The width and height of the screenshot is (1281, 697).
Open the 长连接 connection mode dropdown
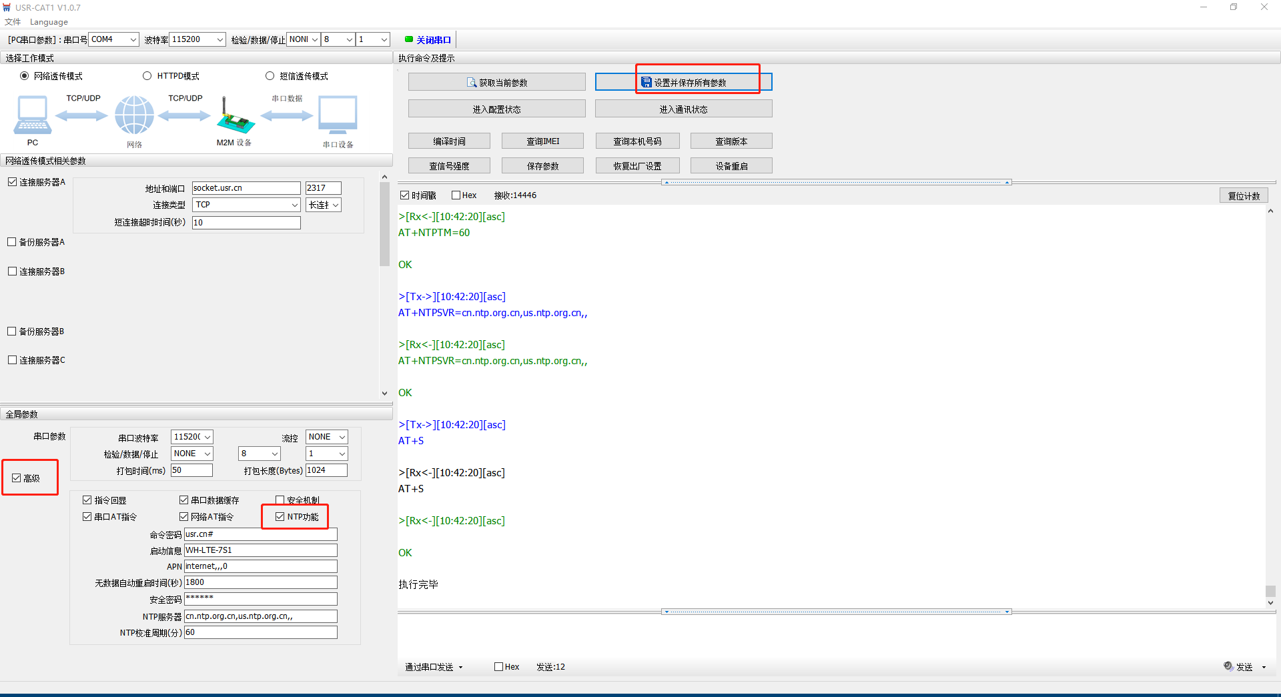tap(324, 205)
